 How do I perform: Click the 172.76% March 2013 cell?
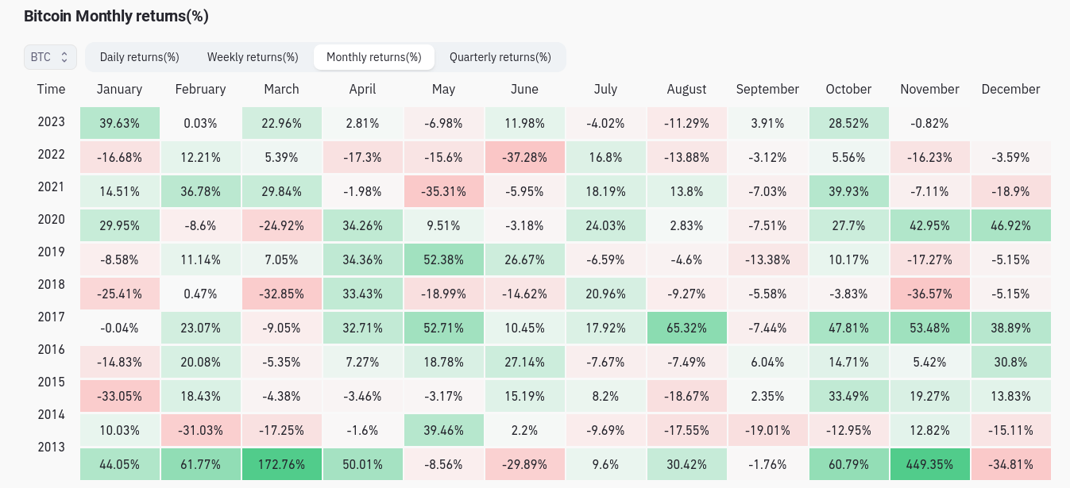[281, 464]
